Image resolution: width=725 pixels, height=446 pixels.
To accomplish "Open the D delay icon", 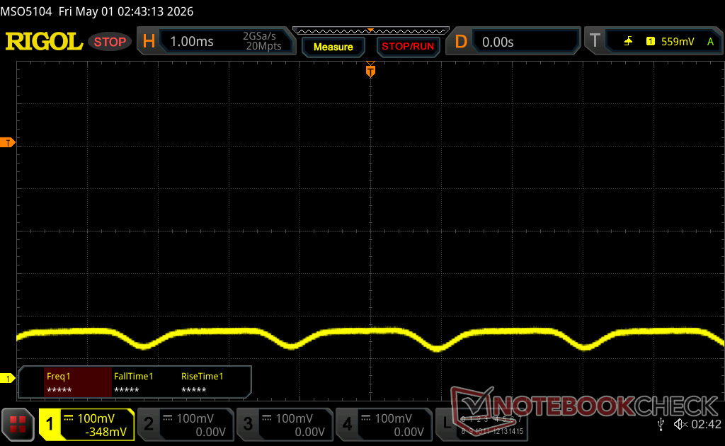I will [x=460, y=42].
